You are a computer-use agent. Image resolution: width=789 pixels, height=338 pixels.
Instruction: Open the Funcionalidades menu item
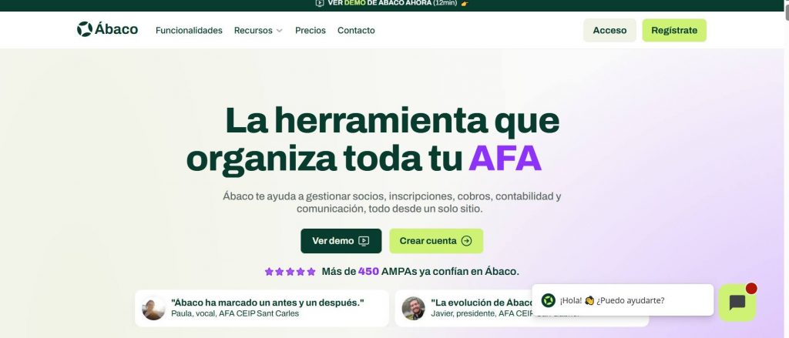click(x=189, y=30)
